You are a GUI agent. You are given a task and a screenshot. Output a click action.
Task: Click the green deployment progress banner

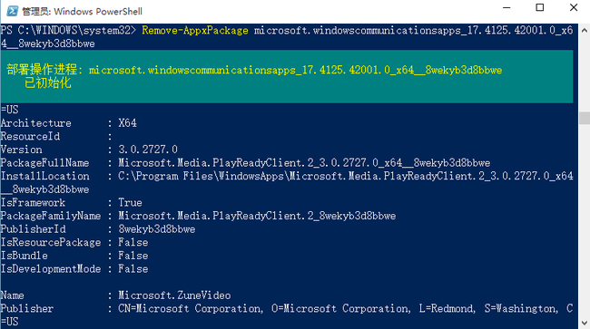(287, 77)
